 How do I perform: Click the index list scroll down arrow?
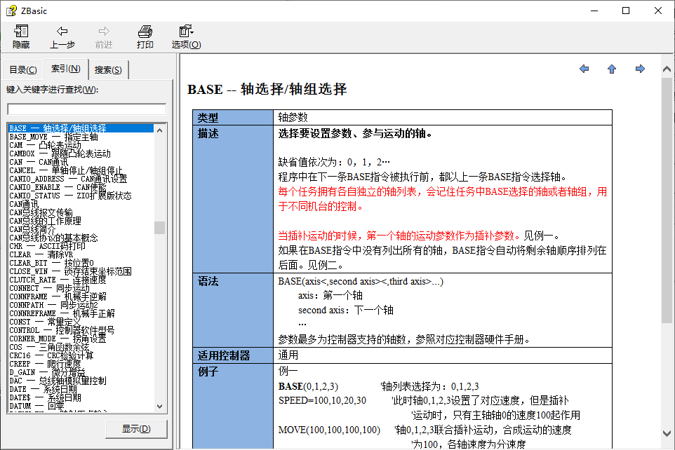pos(160,406)
